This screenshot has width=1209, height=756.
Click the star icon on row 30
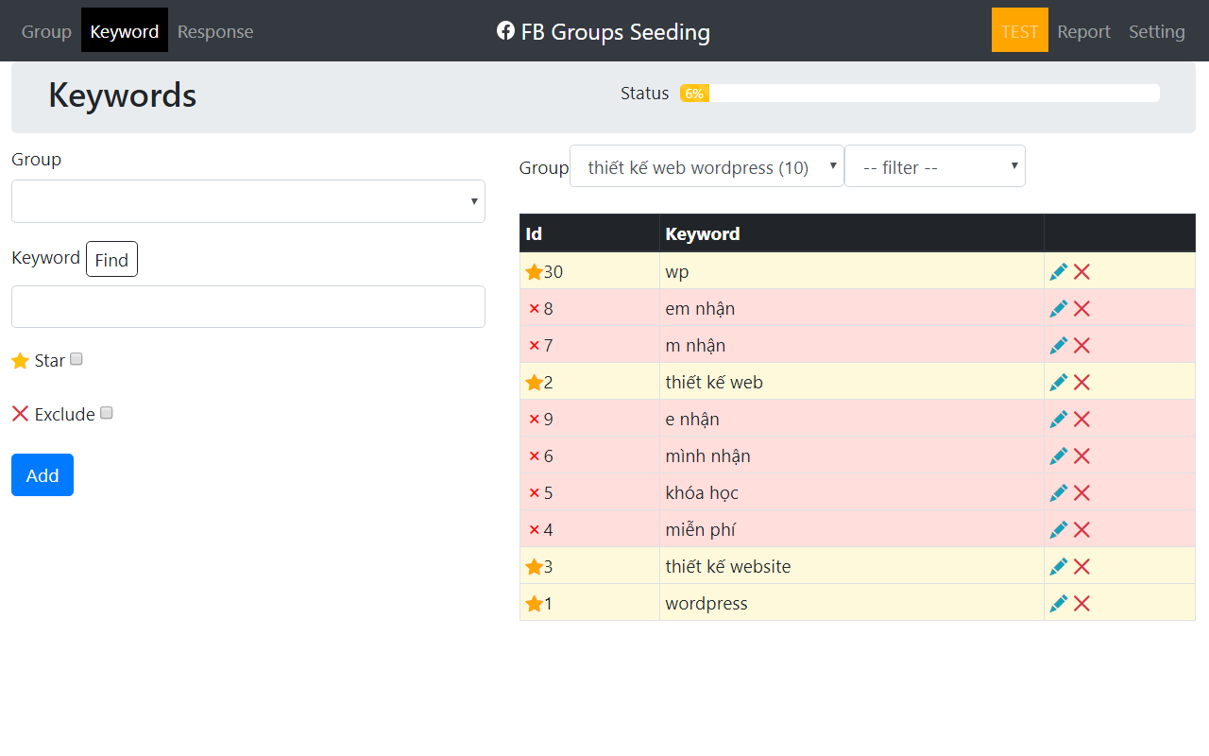tap(534, 271)
